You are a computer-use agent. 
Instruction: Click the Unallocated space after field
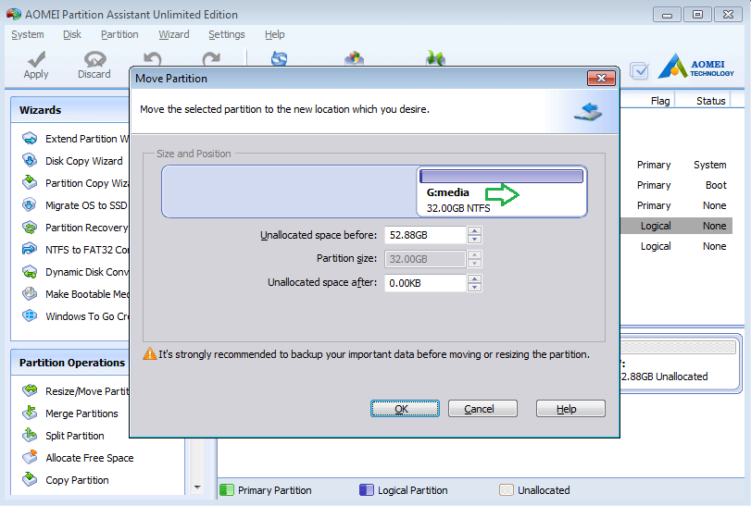(425, 283)
